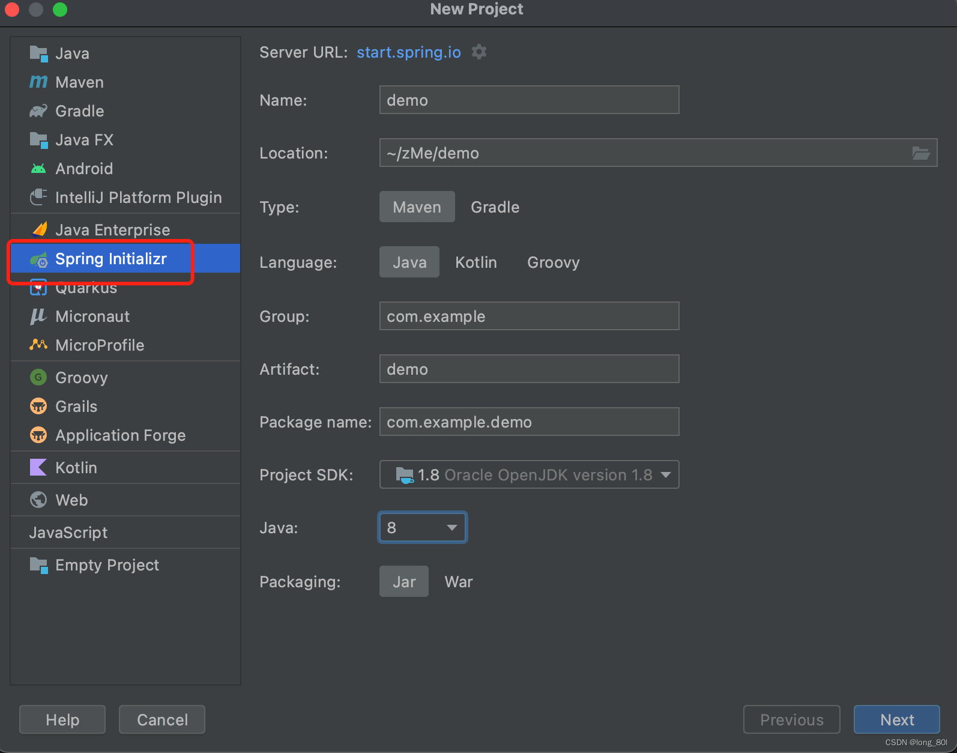
Task: Open the Project SDK dropdown
Action: coord(530,474)
